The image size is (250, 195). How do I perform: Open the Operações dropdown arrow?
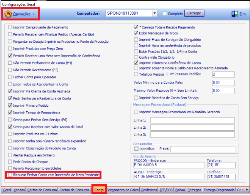click(34, 14)
